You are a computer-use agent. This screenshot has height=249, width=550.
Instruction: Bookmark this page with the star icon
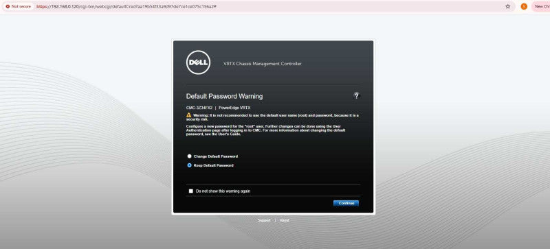click(x=507, y=6)
